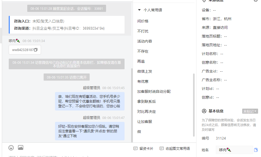Select the 对比再决定 quick phrase
The image size is (261, 157).
(146, 112)
